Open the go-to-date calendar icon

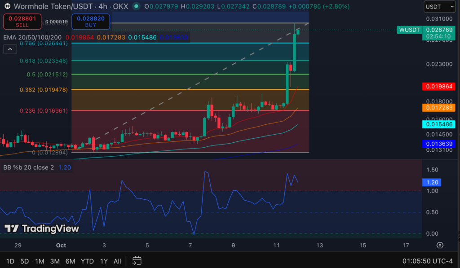click(137, 261)
